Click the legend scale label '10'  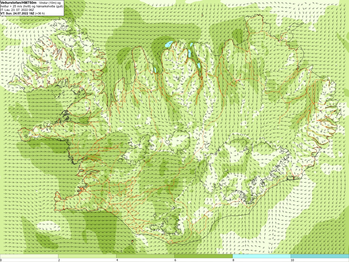(x=292, y=260)
